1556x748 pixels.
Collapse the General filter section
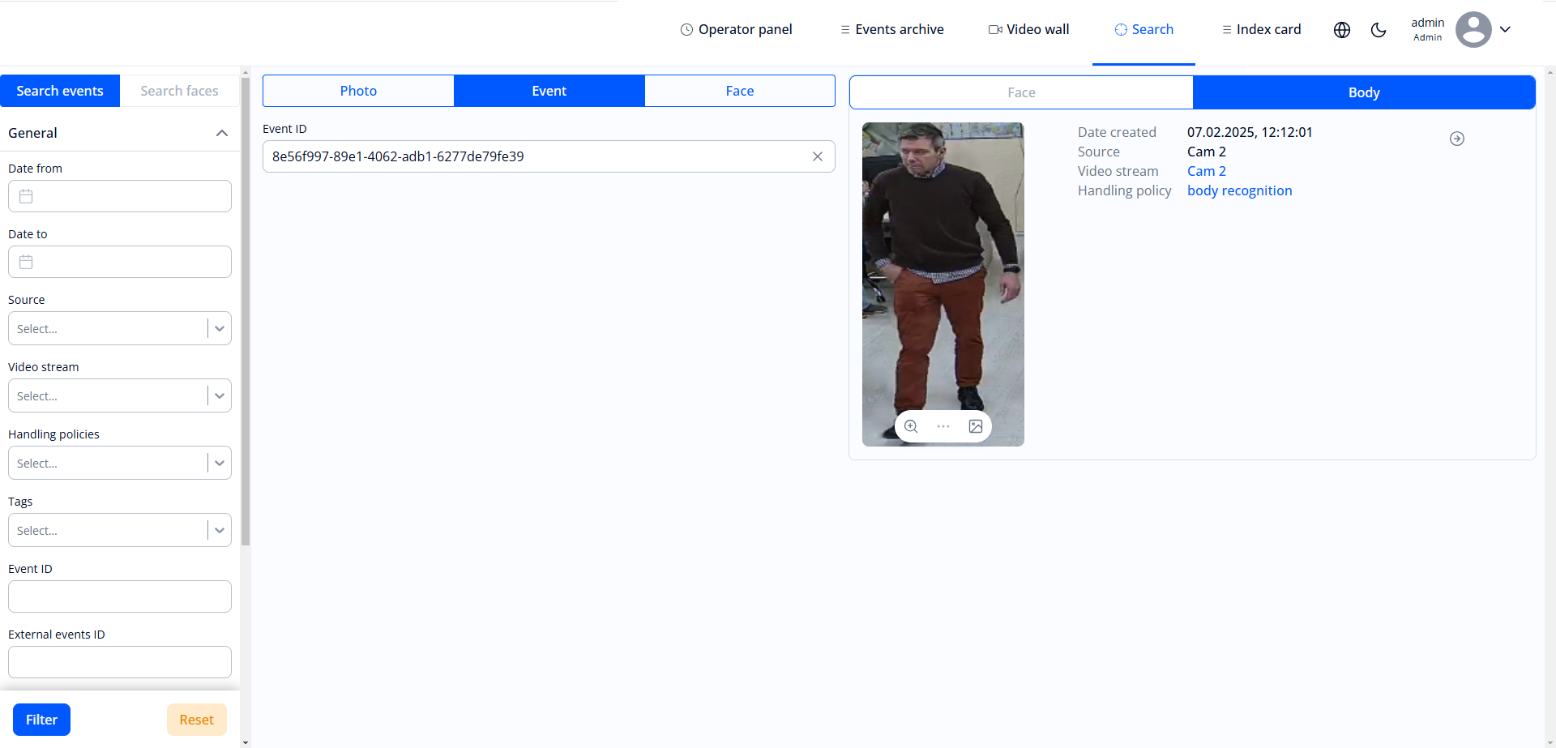[x=221, y=132]
